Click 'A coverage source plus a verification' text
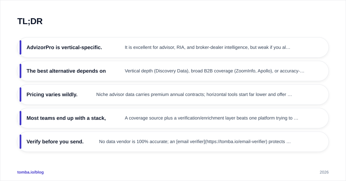This screenshot has height=181, width=346. pyautogui.click(x=212, y=118)
